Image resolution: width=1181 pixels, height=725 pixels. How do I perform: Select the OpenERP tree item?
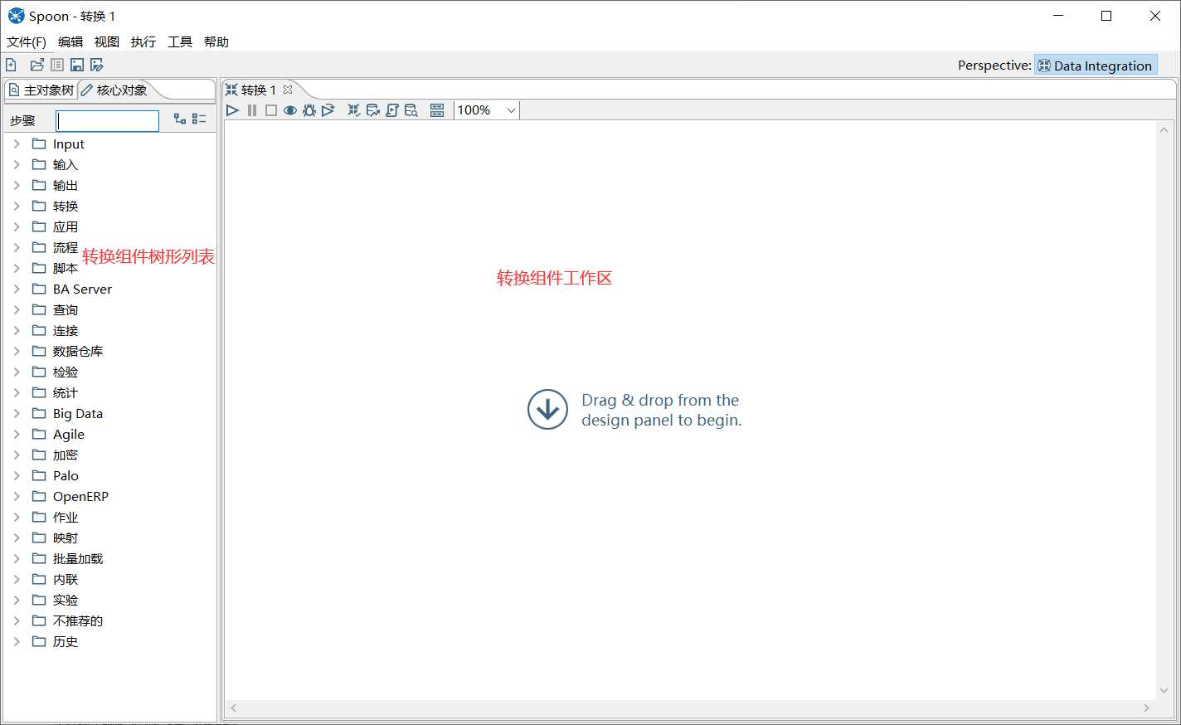point(80,496)
